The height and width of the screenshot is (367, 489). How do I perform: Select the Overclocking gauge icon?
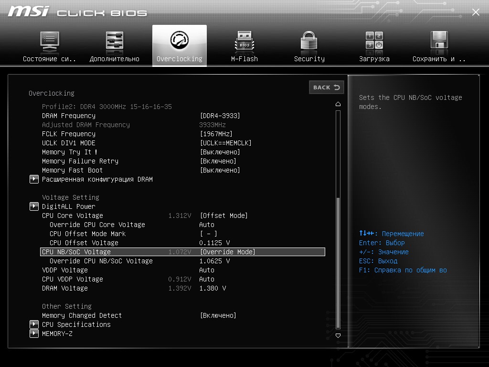click(180, 40)
